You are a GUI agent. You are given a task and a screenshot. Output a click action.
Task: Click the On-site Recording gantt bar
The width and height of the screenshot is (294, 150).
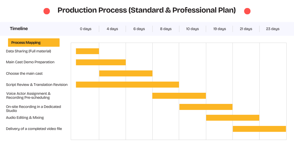[x=206, y=107]
